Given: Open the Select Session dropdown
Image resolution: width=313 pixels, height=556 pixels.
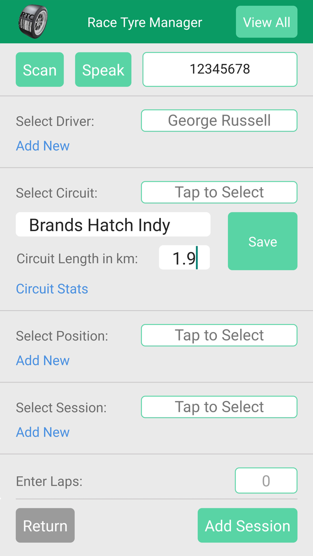Looking at the screenshot, I should [219, 407].
